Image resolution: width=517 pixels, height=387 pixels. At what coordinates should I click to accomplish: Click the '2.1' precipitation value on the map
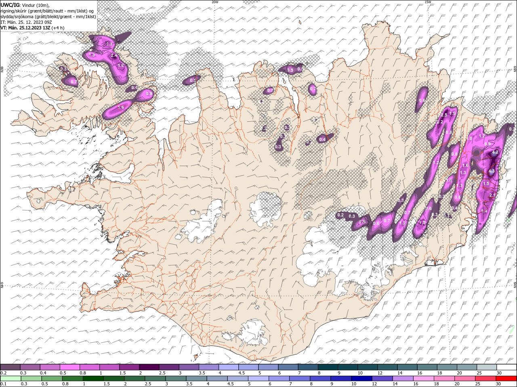pyautogui.click(x=492, y=195)
